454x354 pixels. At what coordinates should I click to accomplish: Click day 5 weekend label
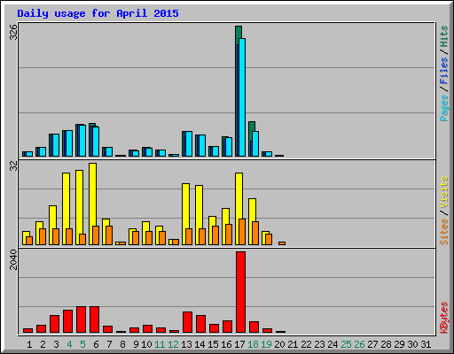pos(82,344)
